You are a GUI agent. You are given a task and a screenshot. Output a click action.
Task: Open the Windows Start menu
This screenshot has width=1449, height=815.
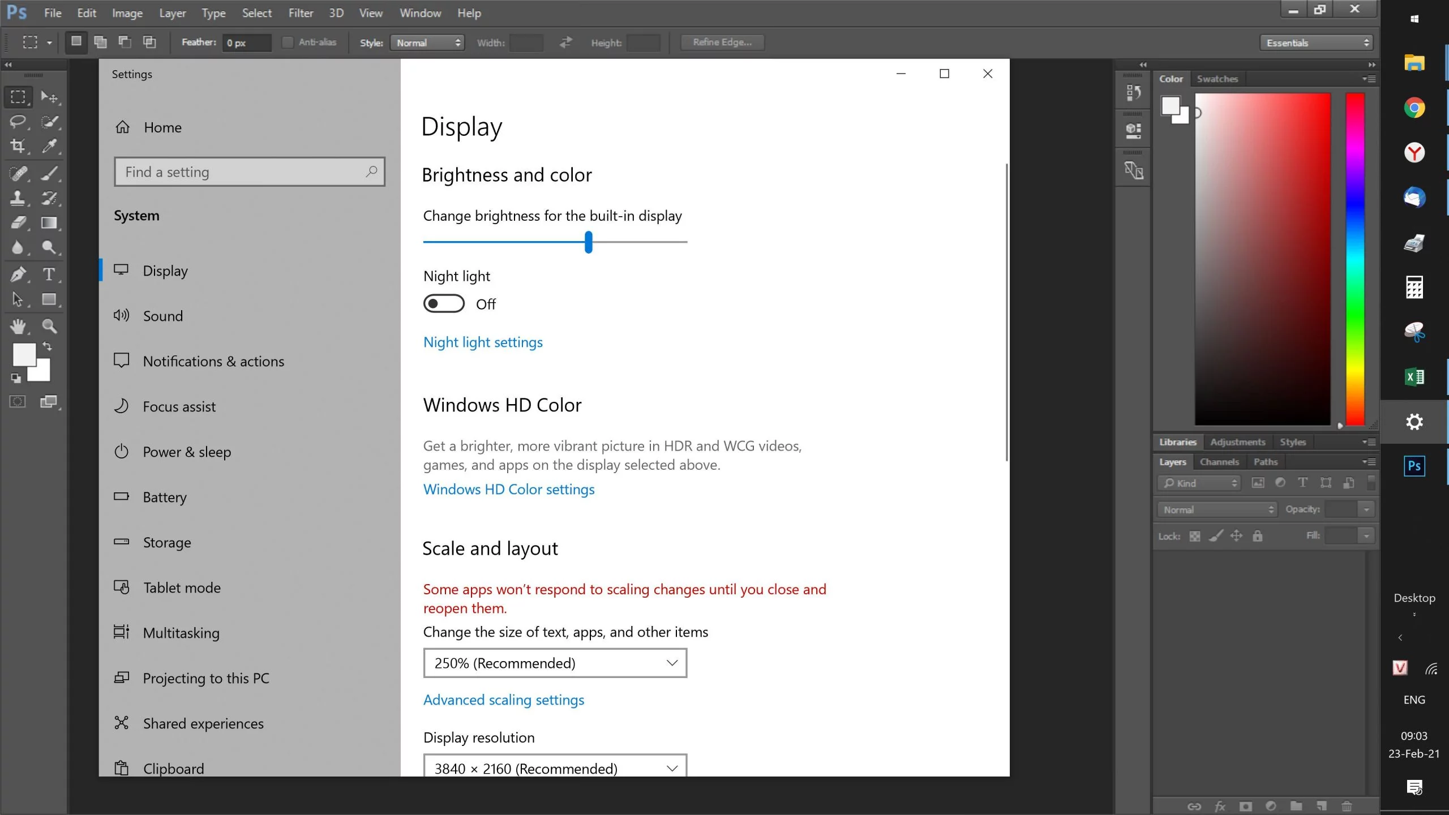click(1414, 19)
